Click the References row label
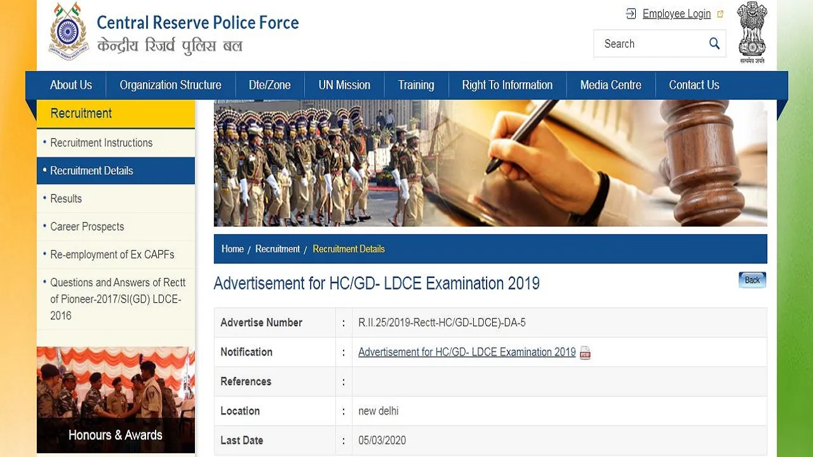The image size is (813, 457). click(x=246, y=381)
